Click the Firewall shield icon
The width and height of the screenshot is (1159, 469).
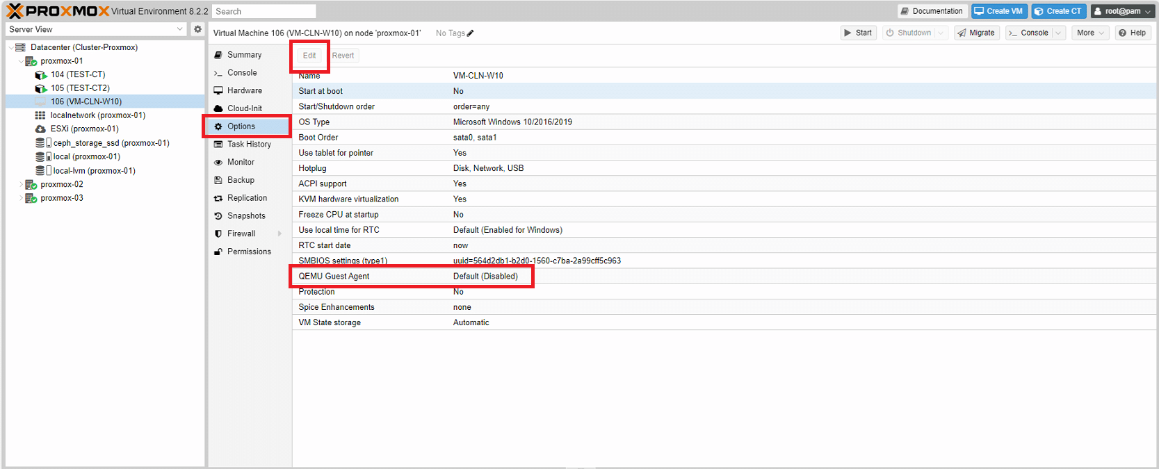[218, 233]
